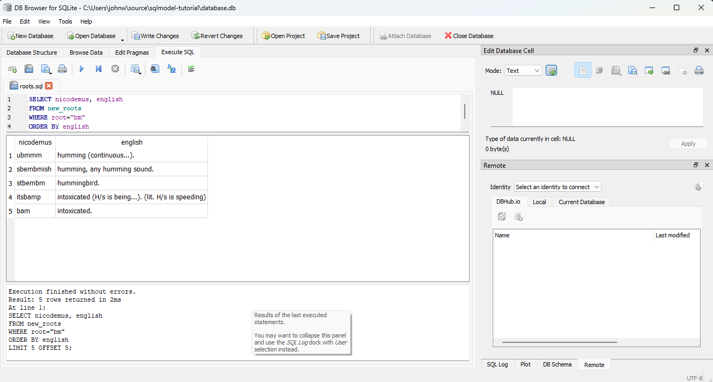Screen dimensions: 713x382
Task: Click New Database toolbar button
Action: pyautogui.click(x=31, y=36)
